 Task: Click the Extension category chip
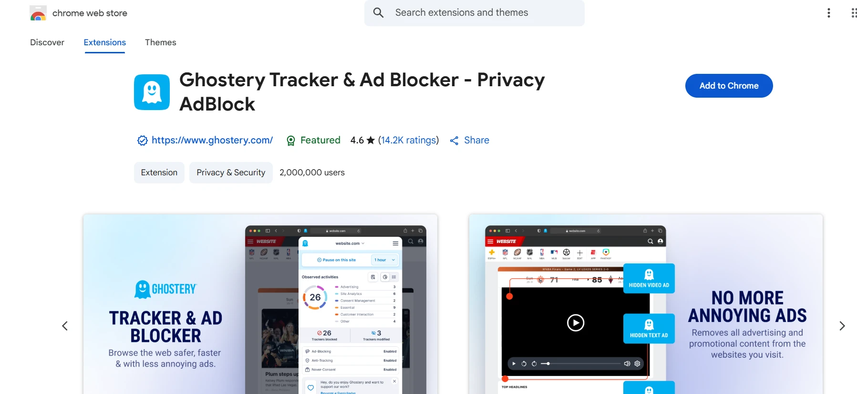tap(159, 172)
